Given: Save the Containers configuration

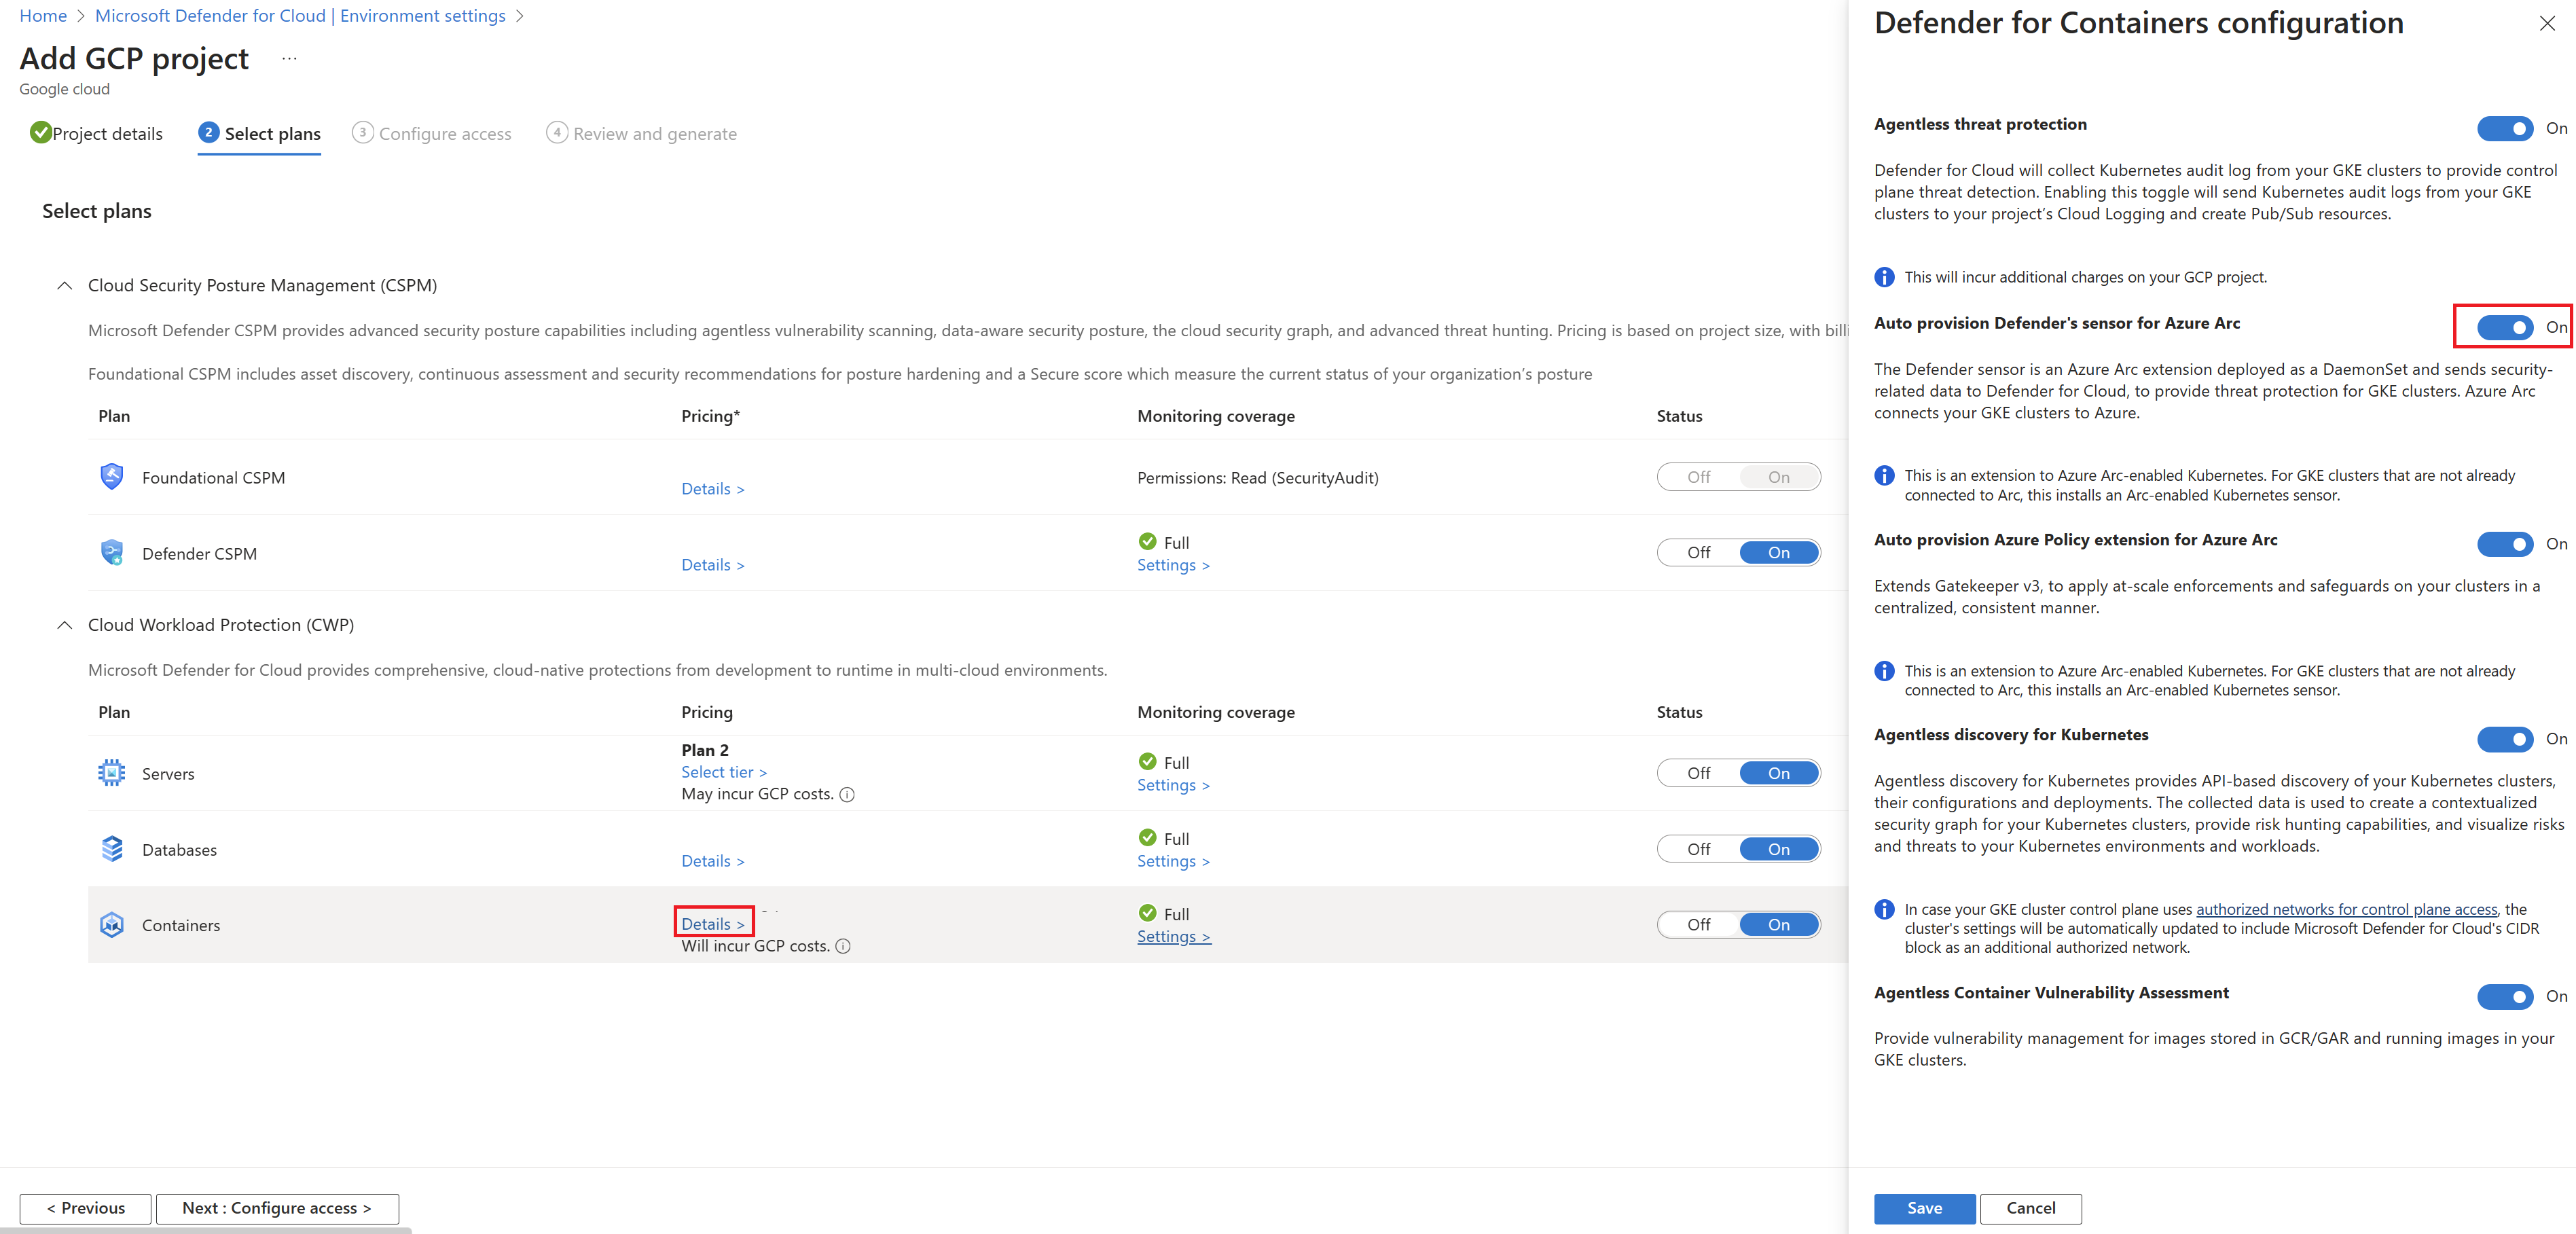Looking at the screenshot, I should point(1923,1208).
